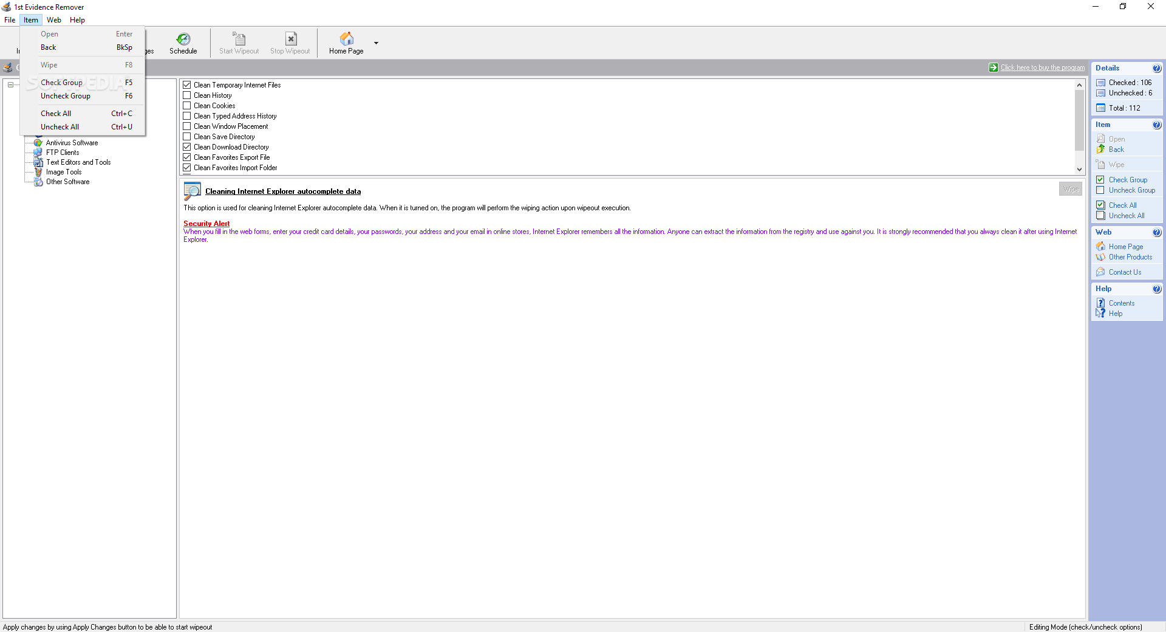Click the Start Wipeout toolbar icon
Viewport: 1166px width, 632px height.
(x=239, y=43)
